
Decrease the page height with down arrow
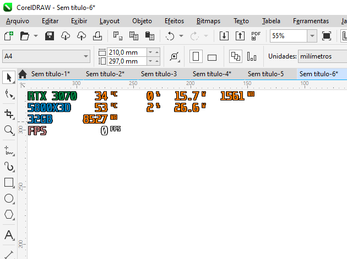(150, 61)
